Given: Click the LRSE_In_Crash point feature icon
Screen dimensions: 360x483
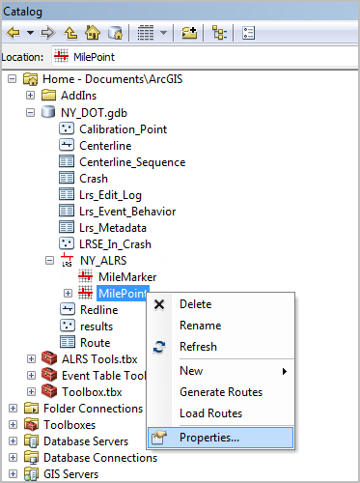Looking at the screenshot, I should click(x=67, y=243).
